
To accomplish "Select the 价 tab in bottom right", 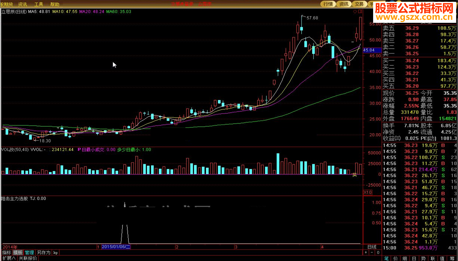I will point(396,258).
